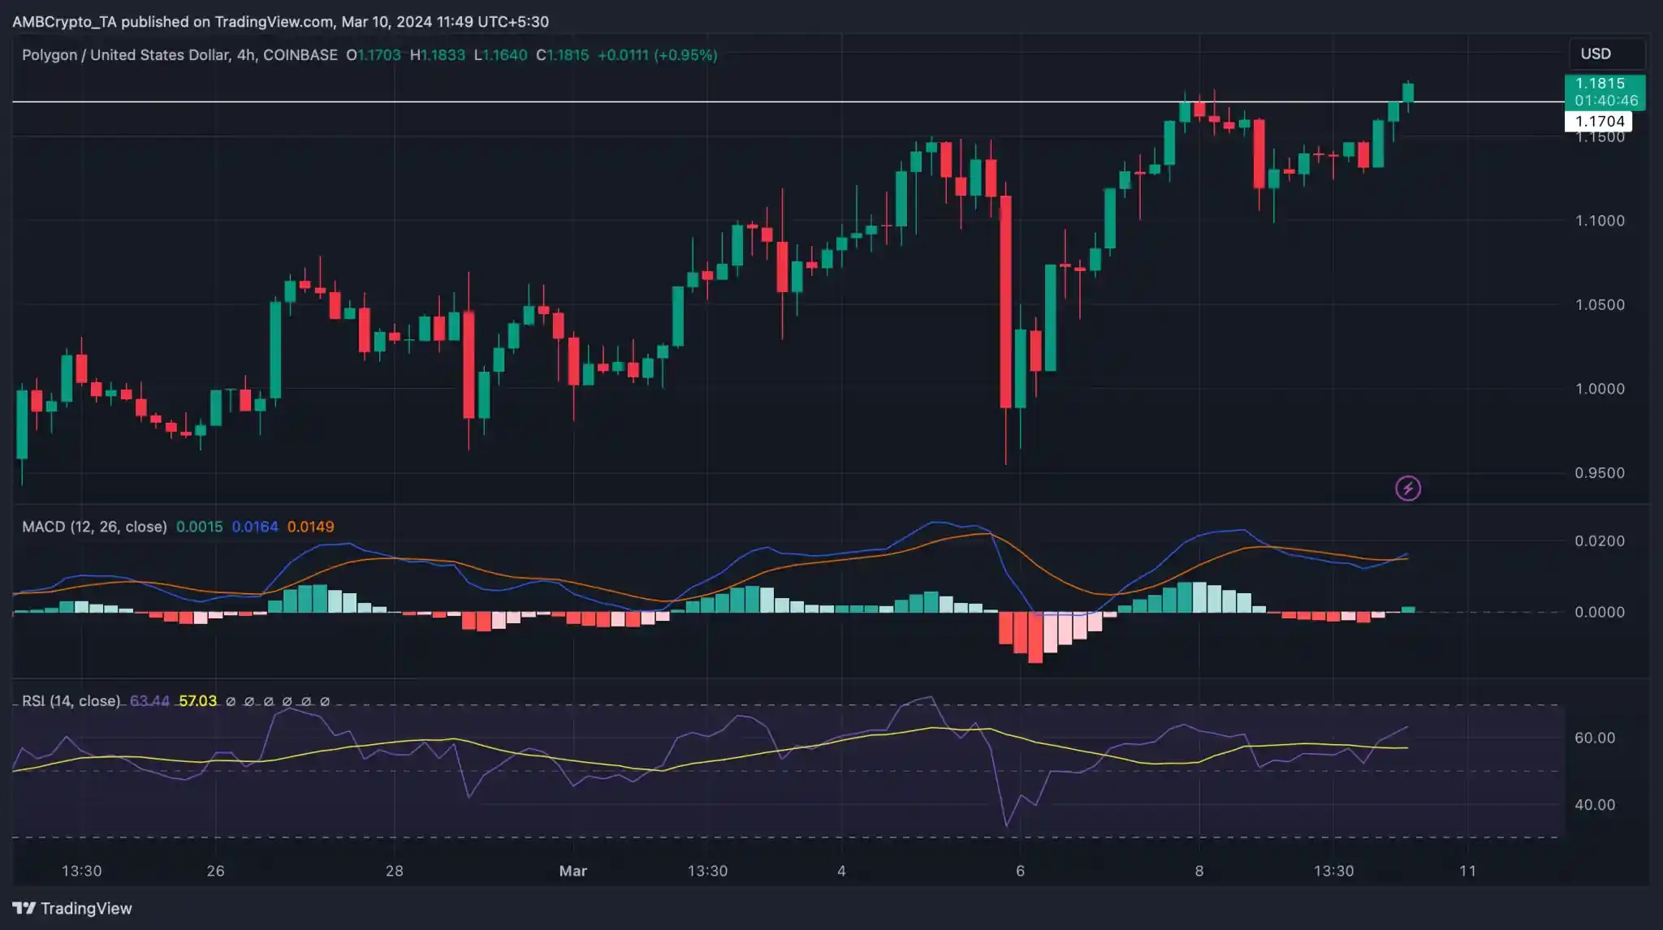Click the 1.0000 price axis label

point(1600,389)
